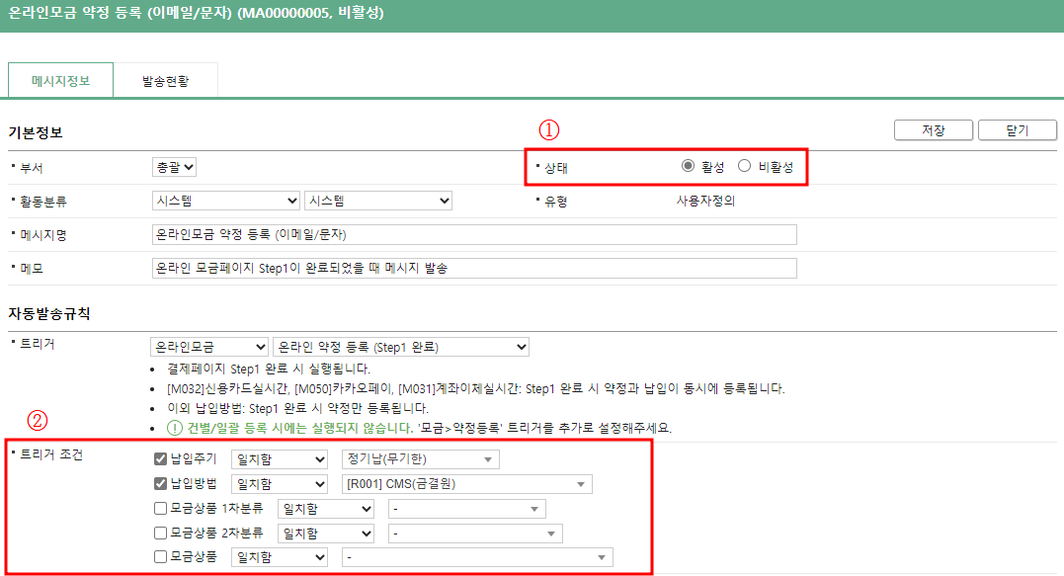Open the 온라인 약정 등록 (Step1 완료) dropdown
Image resolution: width=1064 pixels, height=576 pixels.
click(400, 347)
